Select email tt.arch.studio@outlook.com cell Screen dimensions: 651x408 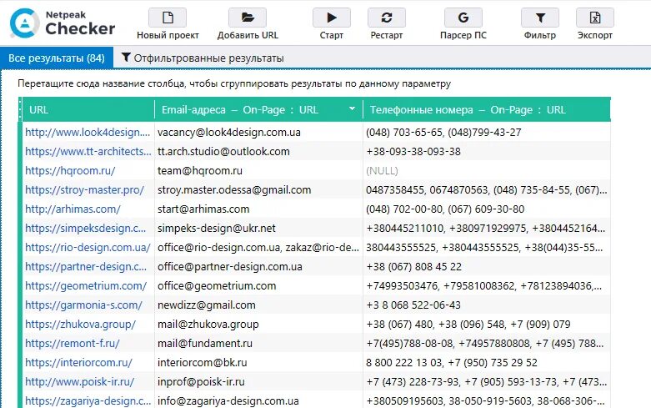coord(258,151)
